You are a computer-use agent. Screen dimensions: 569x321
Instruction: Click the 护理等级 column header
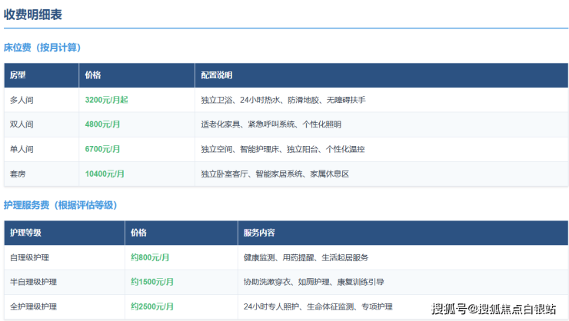25,233
